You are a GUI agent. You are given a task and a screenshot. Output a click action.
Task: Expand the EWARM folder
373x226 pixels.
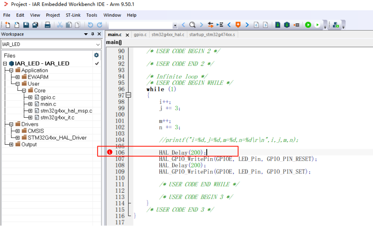(x=18, y=77)
